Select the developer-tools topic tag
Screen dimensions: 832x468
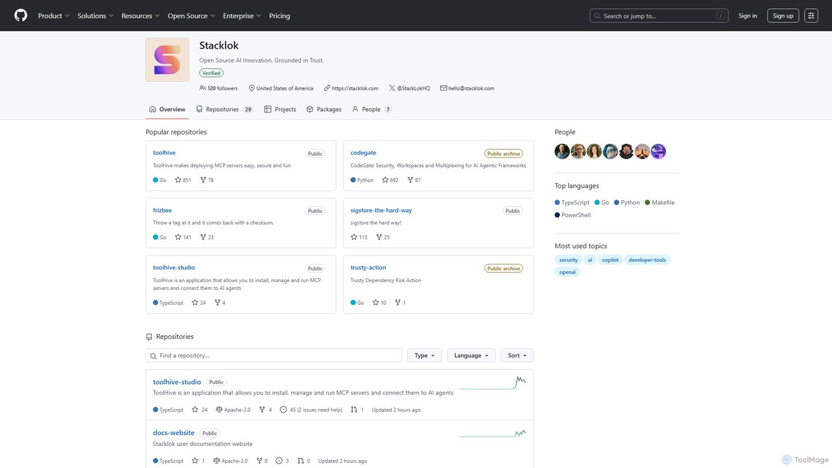pyautogui.click(x=647, y=260)
